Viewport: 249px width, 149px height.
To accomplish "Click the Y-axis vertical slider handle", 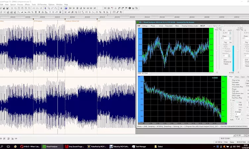I will click(232, 107).
